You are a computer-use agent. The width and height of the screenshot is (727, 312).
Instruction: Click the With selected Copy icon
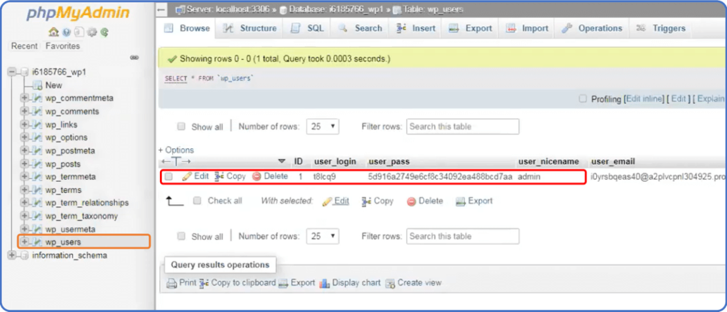[367, 201]
